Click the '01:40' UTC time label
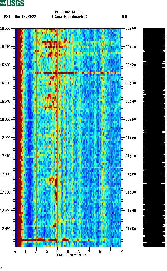This screenshot has width=167, height=271. click(131, 211)
